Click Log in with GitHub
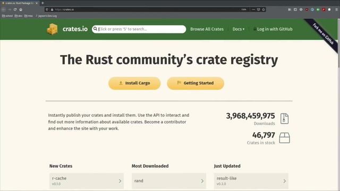The width and height of the screenshot is (340, 191). 273,29
